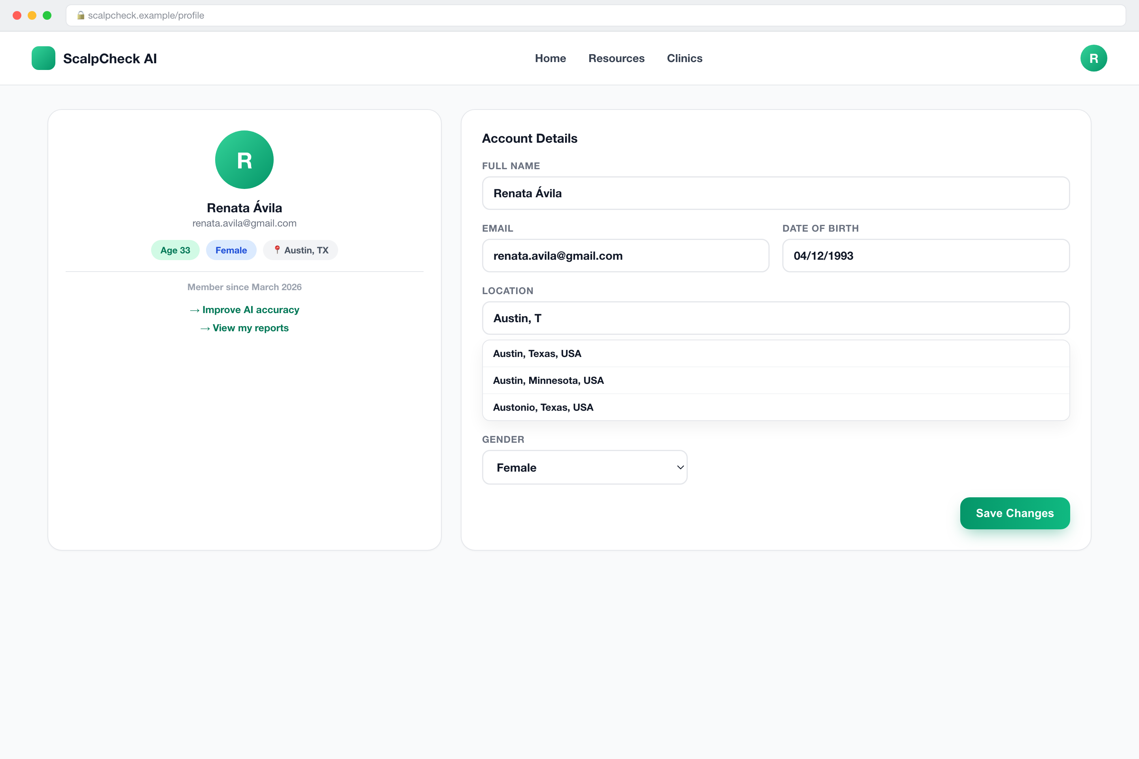This screenshot has height=759, width=1139.
Task: Click the location pin icon on Austin, TX
Action: point(277,250)
